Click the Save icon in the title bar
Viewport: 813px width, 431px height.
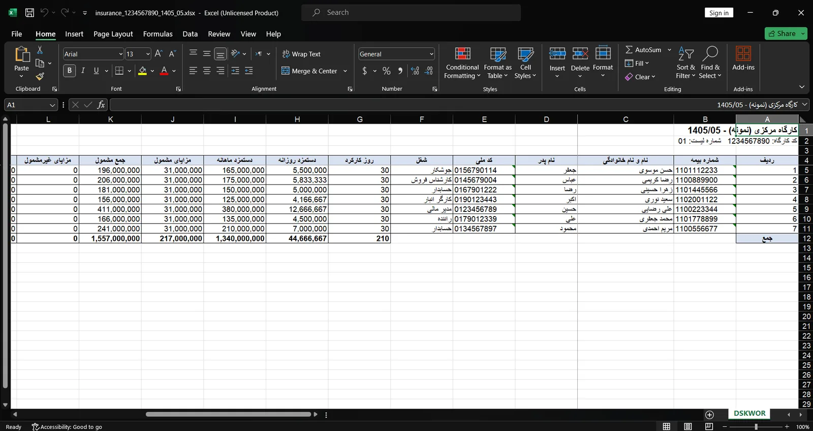click(29, 13)
